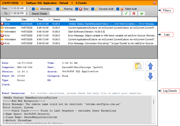
Task: Click the User value AzureAD\MarcSauvage
Action: pos(82,67)
